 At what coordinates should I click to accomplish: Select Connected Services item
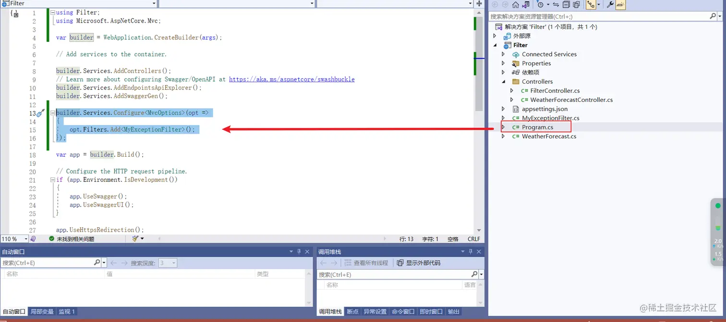(x=549, y=54)
